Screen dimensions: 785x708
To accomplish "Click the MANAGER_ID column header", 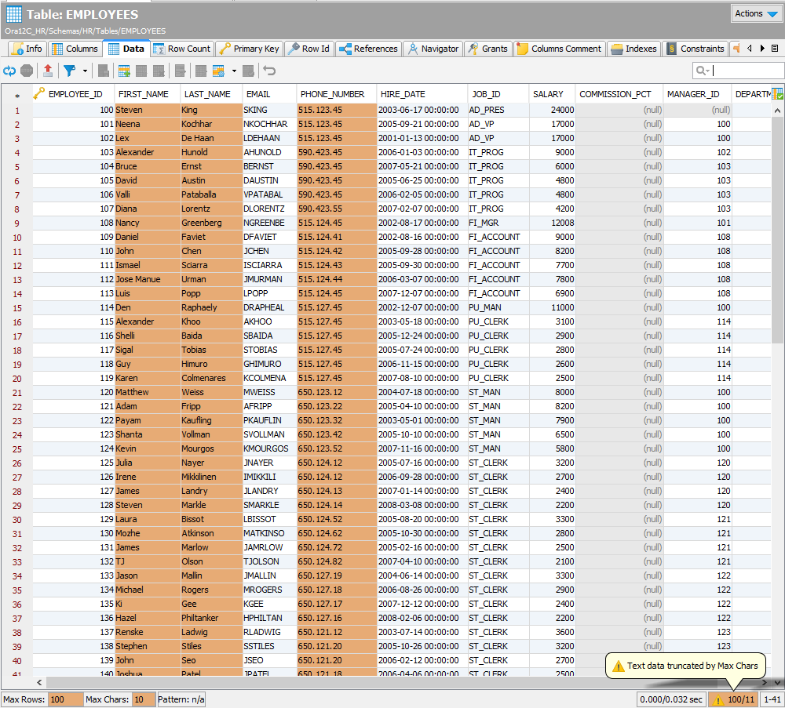I will pos(697,94).
